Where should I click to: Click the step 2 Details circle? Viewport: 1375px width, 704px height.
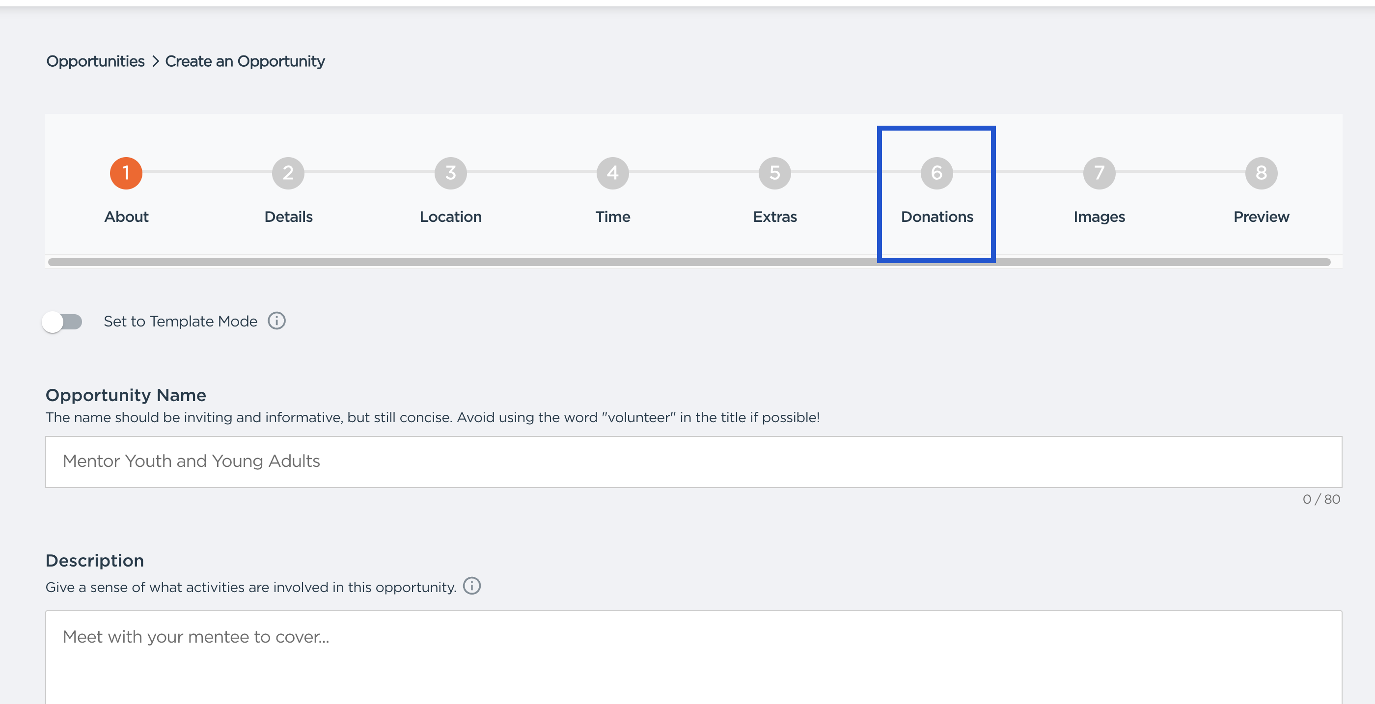click(x=288, y=173)
